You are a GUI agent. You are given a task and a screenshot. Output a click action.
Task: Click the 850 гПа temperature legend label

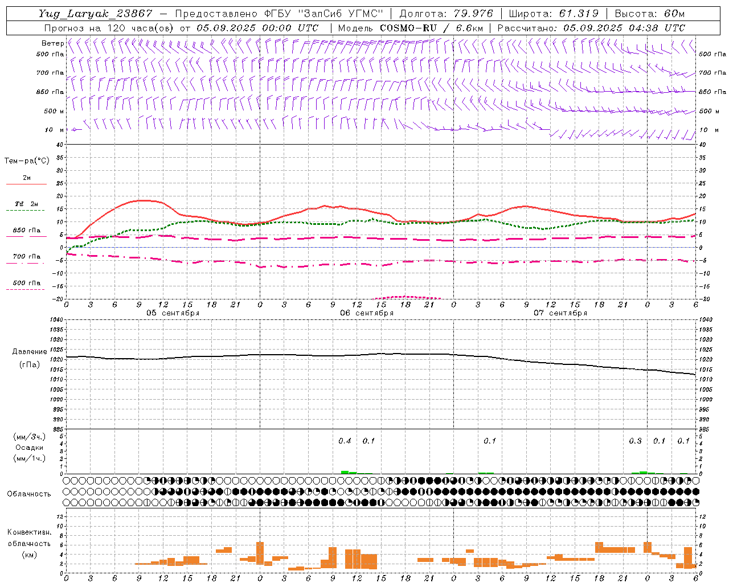pyautogui.click(x=27, y=231)
